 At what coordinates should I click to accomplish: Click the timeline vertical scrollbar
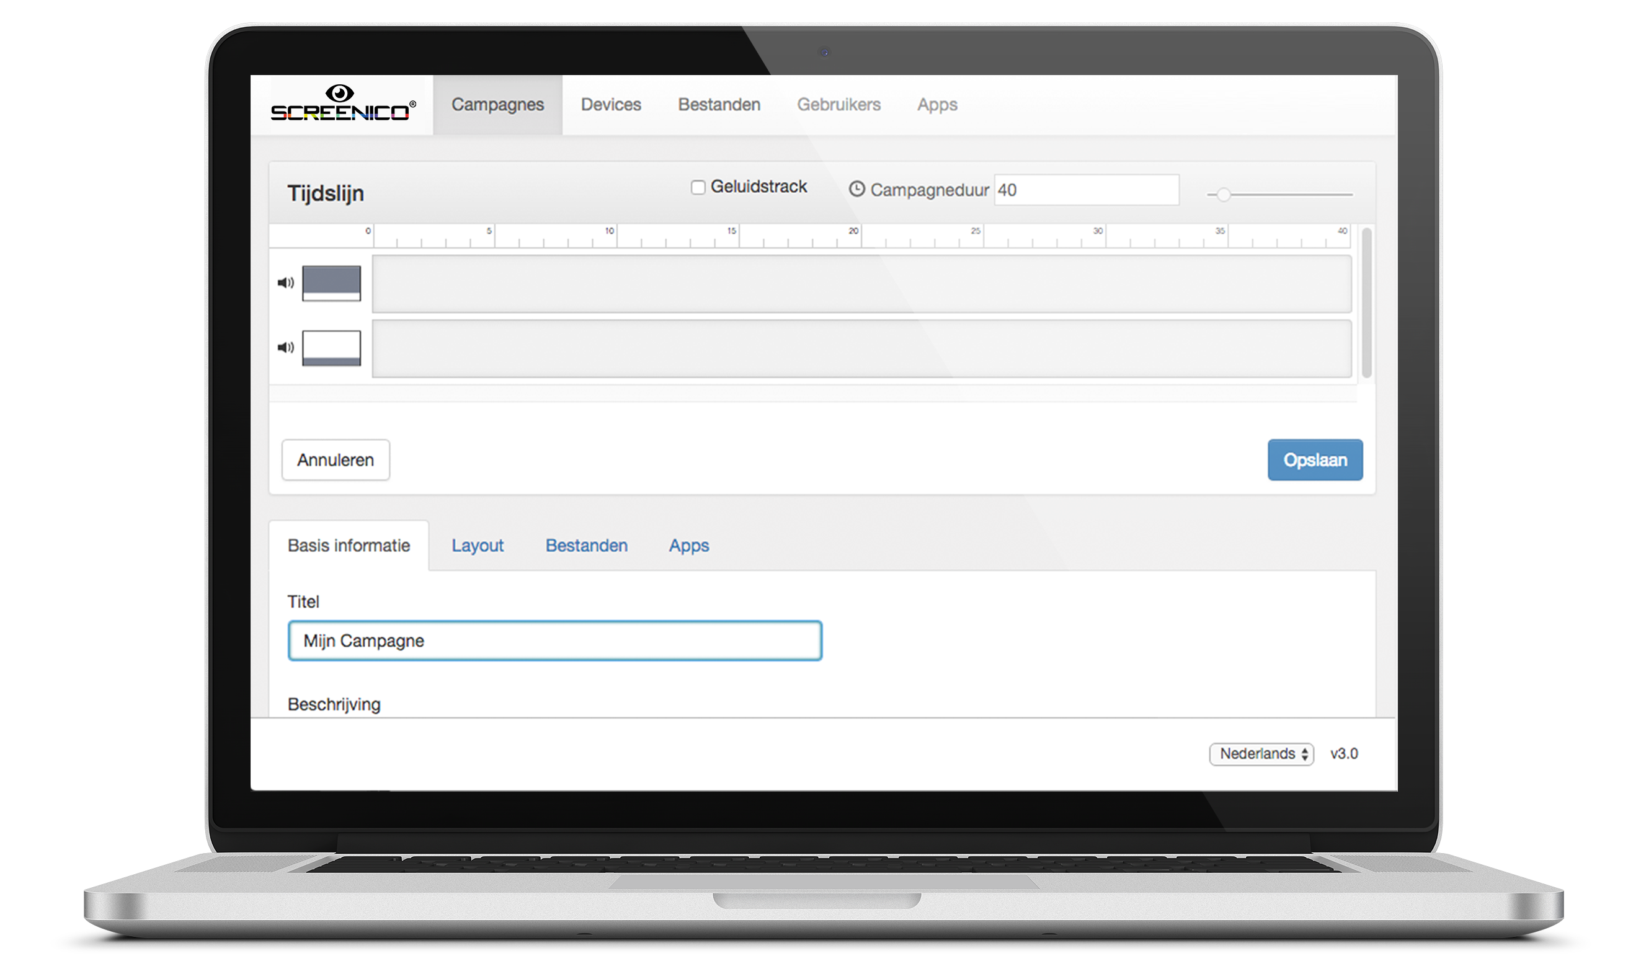click(1367, 303)
